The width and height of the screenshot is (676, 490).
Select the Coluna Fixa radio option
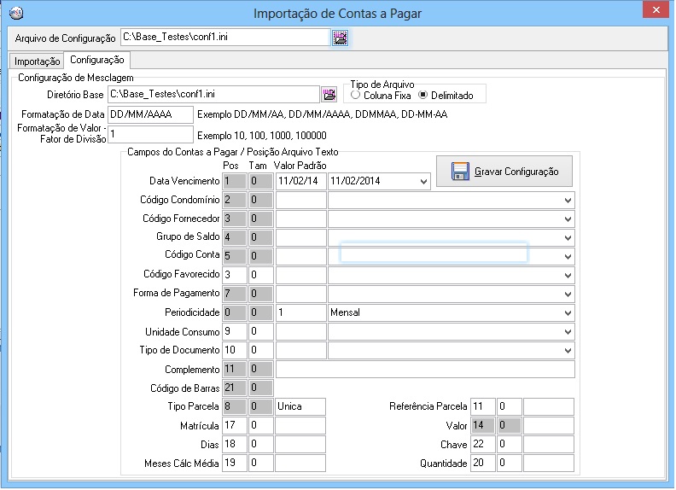pyautogui.click(x=355, y=96)
